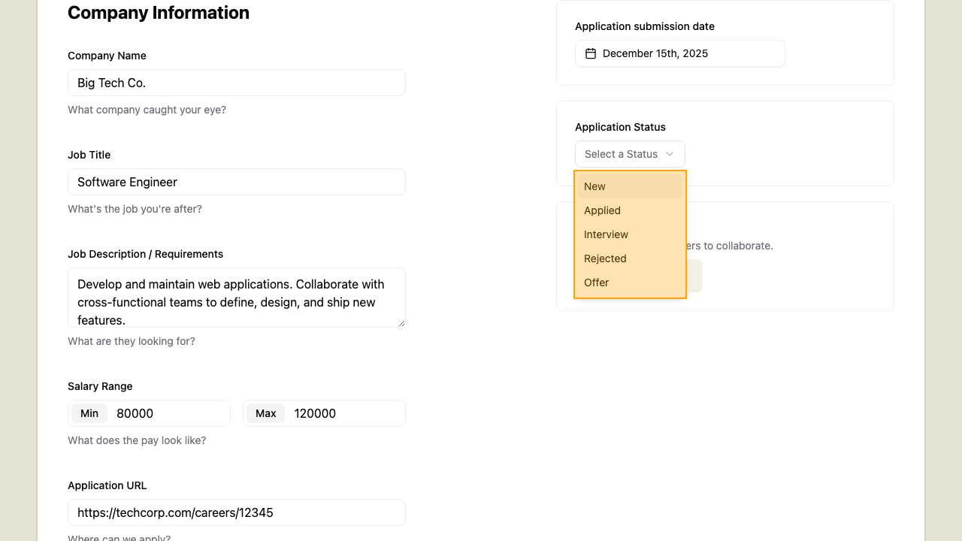Open the calendar date picker icon
The height and width of the screenshot is (541, 962).
pyautogui.click(x=591, y=53)
